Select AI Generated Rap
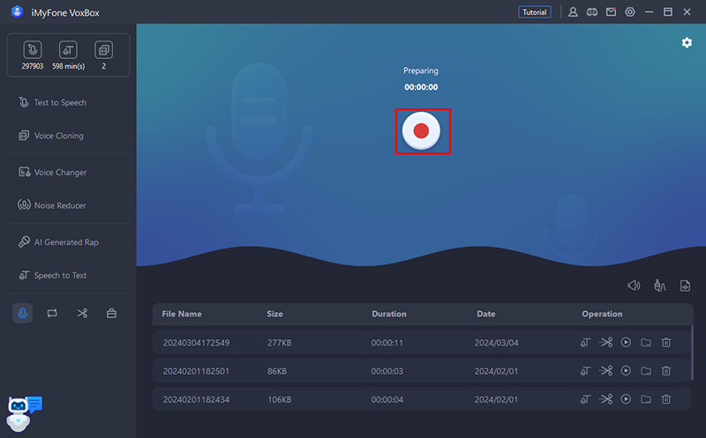 [x=58, y=242]
